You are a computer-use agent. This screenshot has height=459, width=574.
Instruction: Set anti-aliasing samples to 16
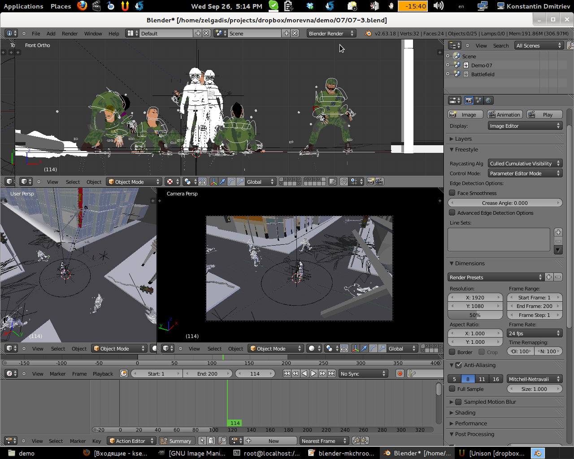[496, 379]
